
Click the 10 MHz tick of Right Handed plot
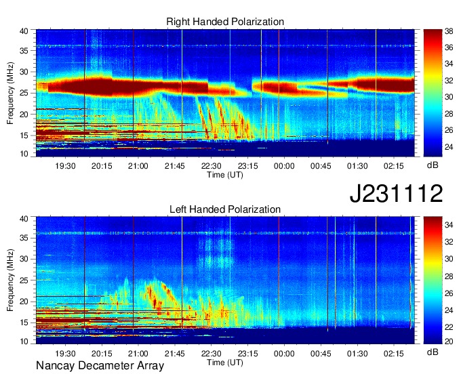tap(24, 154)
